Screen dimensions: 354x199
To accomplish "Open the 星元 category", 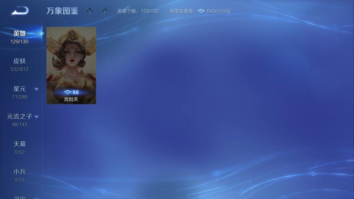I will click(19, 92).
